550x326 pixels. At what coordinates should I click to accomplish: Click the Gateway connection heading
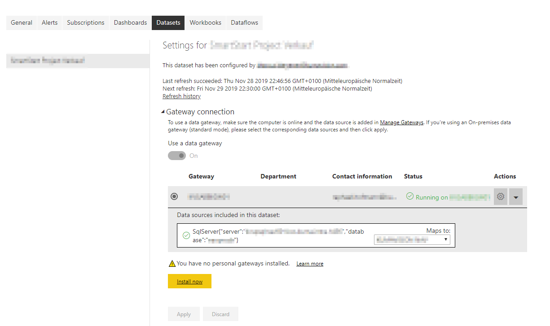[x=200, y=112]
